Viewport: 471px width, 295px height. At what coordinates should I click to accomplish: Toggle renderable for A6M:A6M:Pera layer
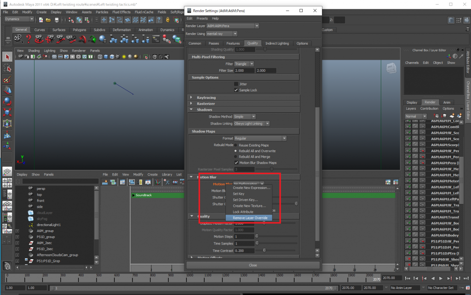pos(408,163)
